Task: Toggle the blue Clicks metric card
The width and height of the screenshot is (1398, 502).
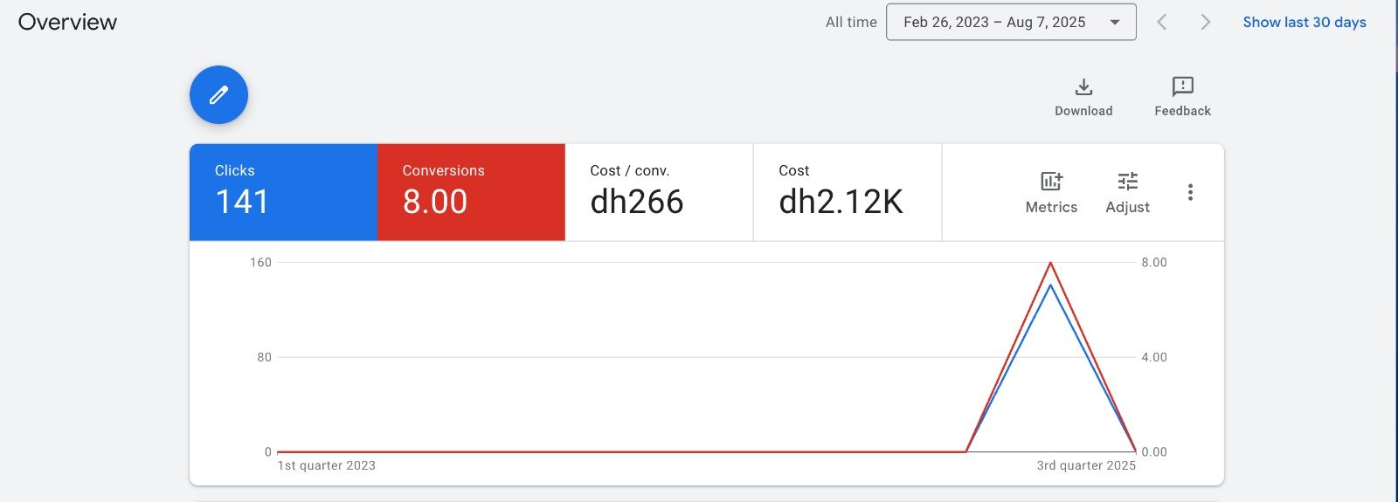Action: 283,192
